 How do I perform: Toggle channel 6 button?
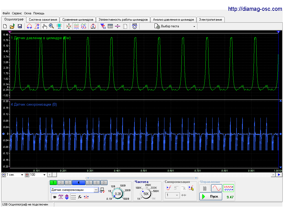[97, 182]
